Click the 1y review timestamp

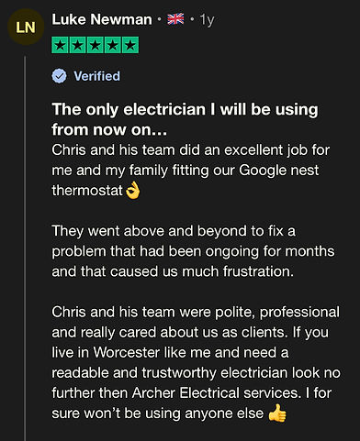207,20
